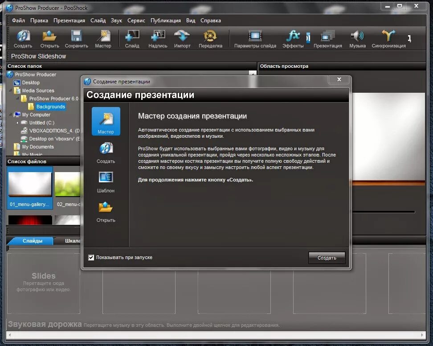Click the Синхронизация toolbar icon
433x346 pixels.
coord(388,39)
